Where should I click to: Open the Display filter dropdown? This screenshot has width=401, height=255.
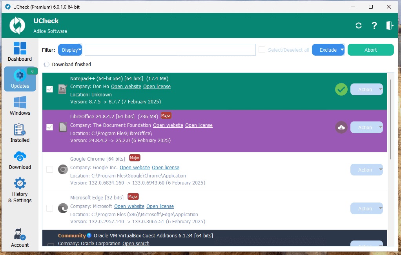click(x=70, y=50)
